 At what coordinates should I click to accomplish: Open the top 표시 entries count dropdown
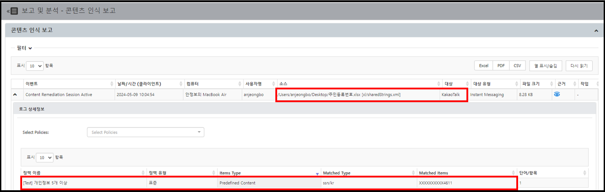pos(34,66)
